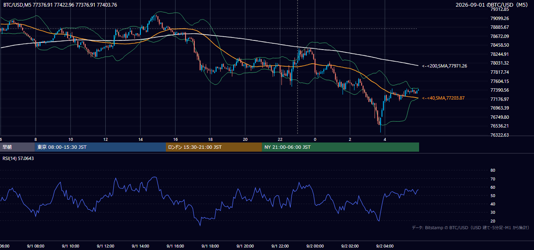Click price axis label 78031.32
534x250 pixels.
(x=500, y=63)
